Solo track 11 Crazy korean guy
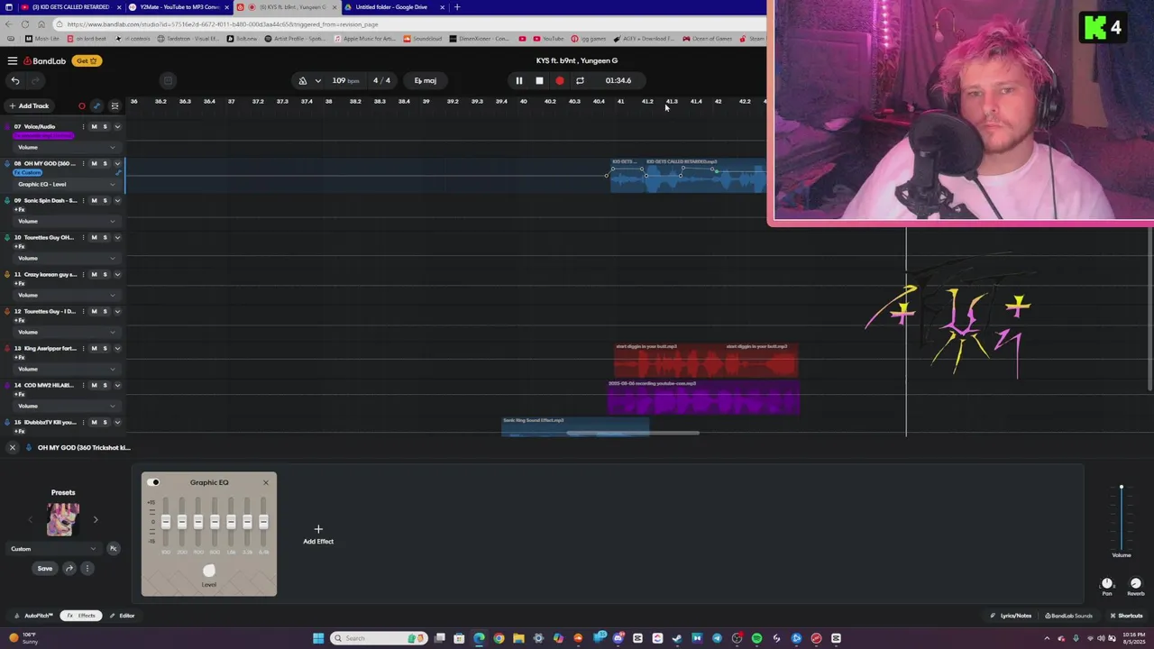This screenshot has height=649, width=1154. click(x=105, y=274)
